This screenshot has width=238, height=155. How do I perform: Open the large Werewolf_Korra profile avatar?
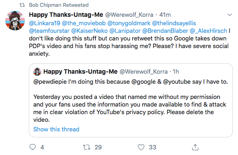point(15,20)
